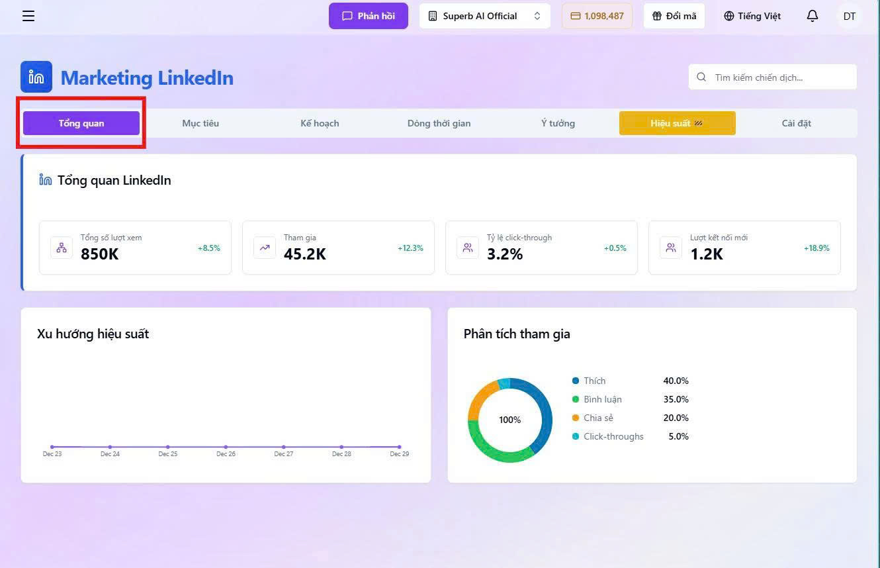Click the Xu hướng hiệu suất heading
This screenshot has height=568, width=880.
click(93, 334)
